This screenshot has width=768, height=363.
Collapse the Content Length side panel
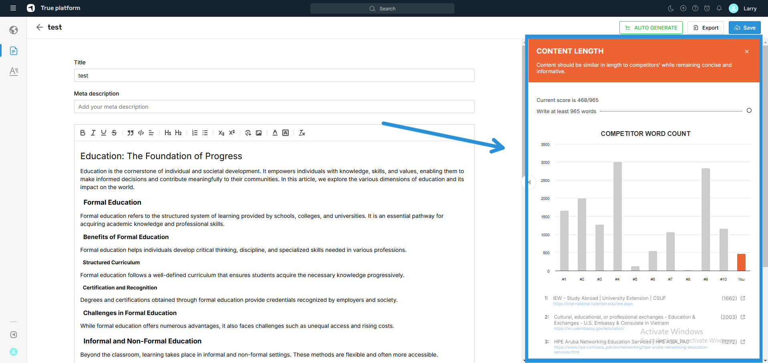tap(529, 182)
